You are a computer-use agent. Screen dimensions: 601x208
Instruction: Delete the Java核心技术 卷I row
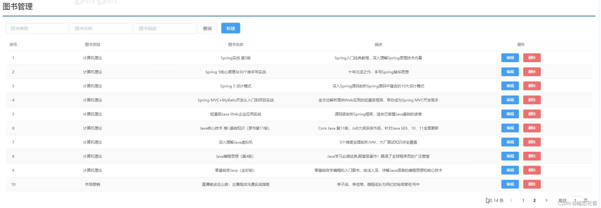[532, 128]
